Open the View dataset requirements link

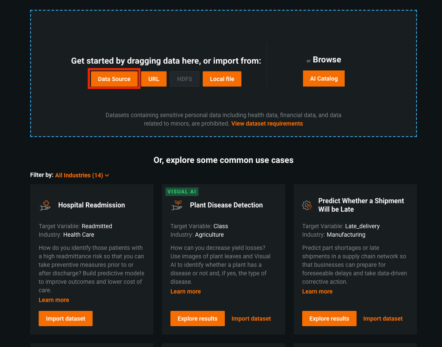point(267,124)
